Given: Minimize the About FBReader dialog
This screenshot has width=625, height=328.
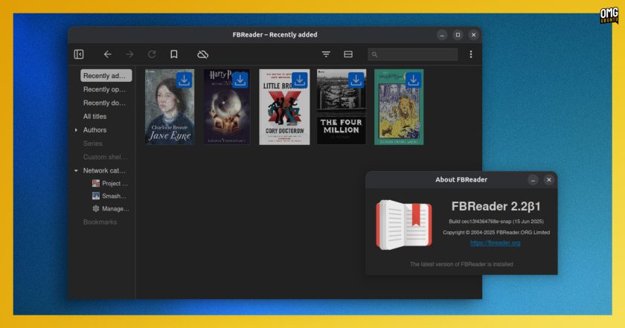Looking at the screenshot, I should coord(533,180).
